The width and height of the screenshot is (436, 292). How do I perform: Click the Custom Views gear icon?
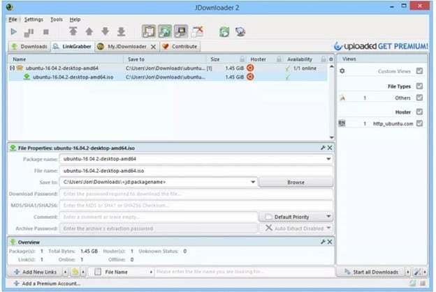click(x=342, y=71)
